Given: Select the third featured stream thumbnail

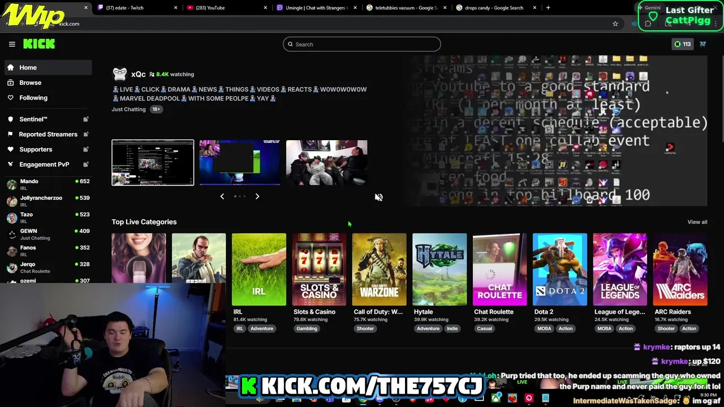Looking at the screenshot, I should coord(326,163).
